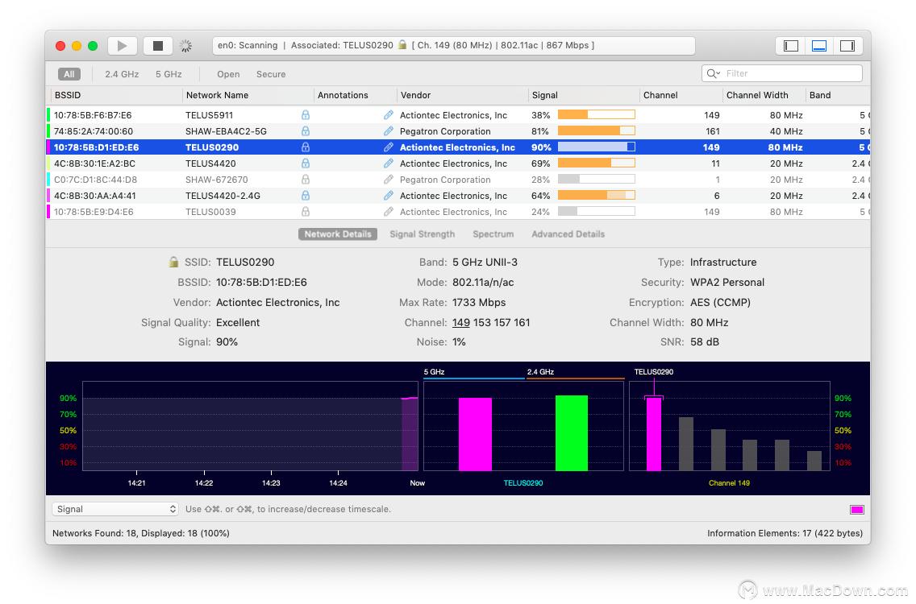Click the lock icon for TELUS4420-2.4G
Screen dimensions: 916x604
tap(306, 196)
